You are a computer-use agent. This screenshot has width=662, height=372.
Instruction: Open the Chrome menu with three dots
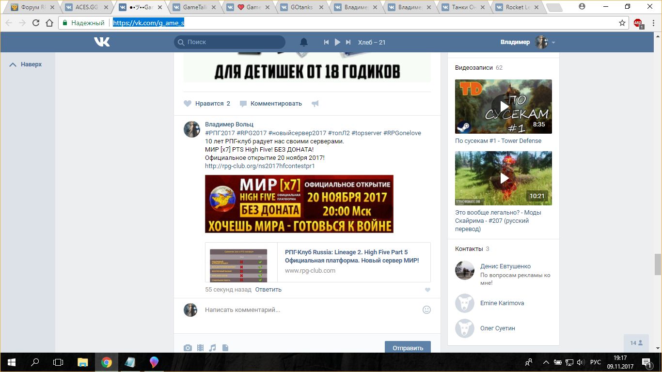pyautogui.click(x=652, y=23)
